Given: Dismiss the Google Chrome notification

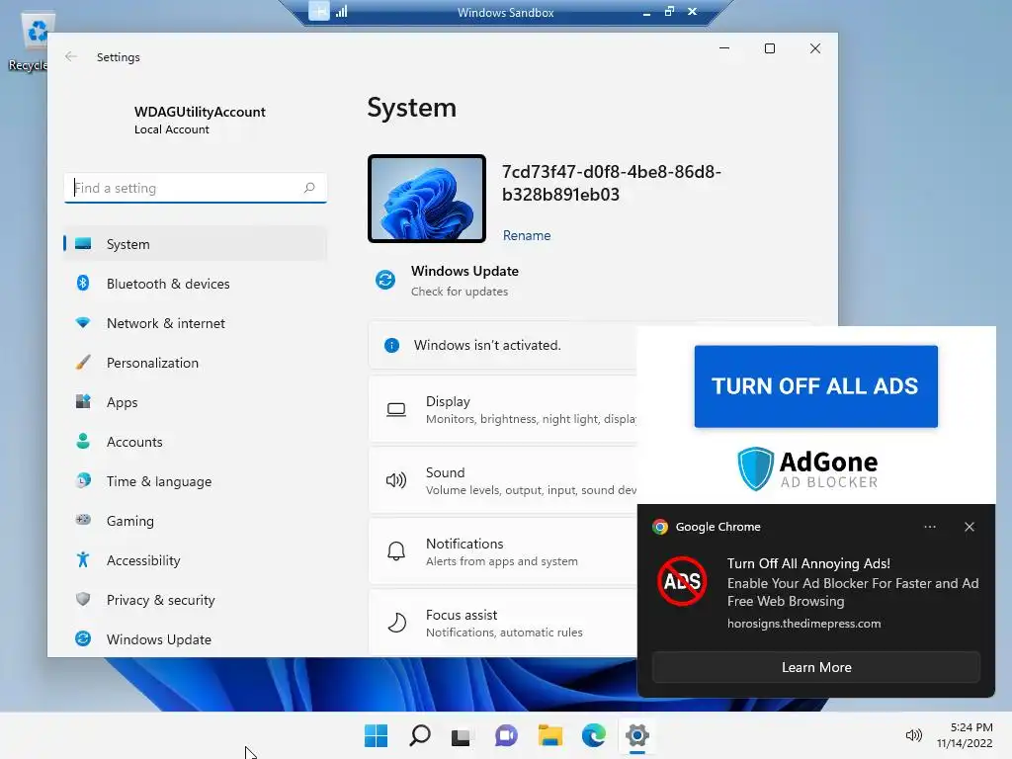Looking at the screenshot, I should coord(969,527).
